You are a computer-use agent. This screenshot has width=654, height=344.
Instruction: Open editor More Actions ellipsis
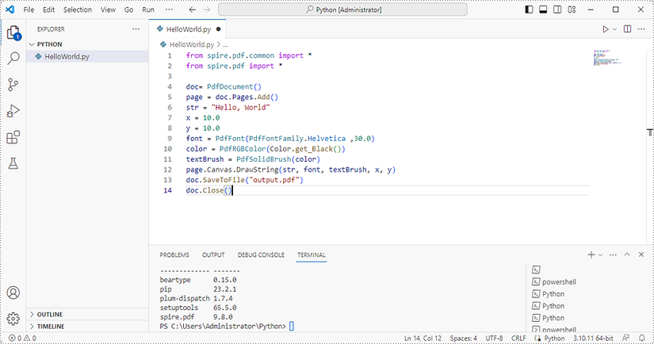tap(641, 29)
